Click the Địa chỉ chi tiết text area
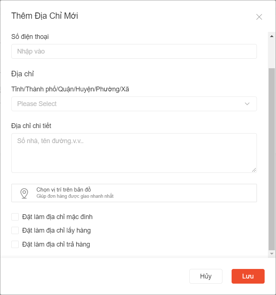 tap(134, 153)
